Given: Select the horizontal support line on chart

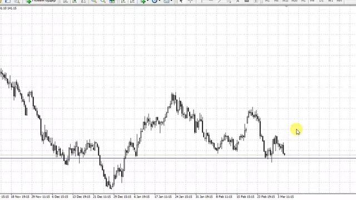Looking at the screenshot, I should [x=178, y=158].
